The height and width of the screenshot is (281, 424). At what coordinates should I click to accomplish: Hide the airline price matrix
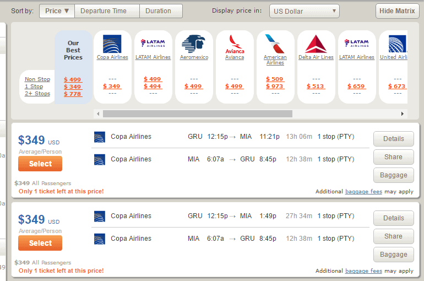pos(397,11)
